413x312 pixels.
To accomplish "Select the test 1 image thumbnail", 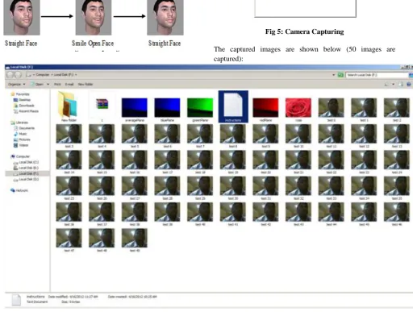I will pyautogui.click(x=364, y=107).
